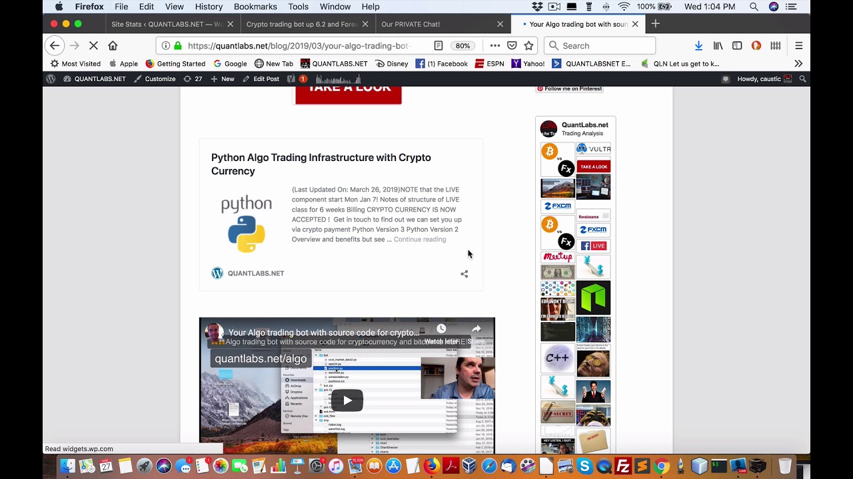
Task: Open Google Chrome from the Dock
Action: click(x=661, y=466)
